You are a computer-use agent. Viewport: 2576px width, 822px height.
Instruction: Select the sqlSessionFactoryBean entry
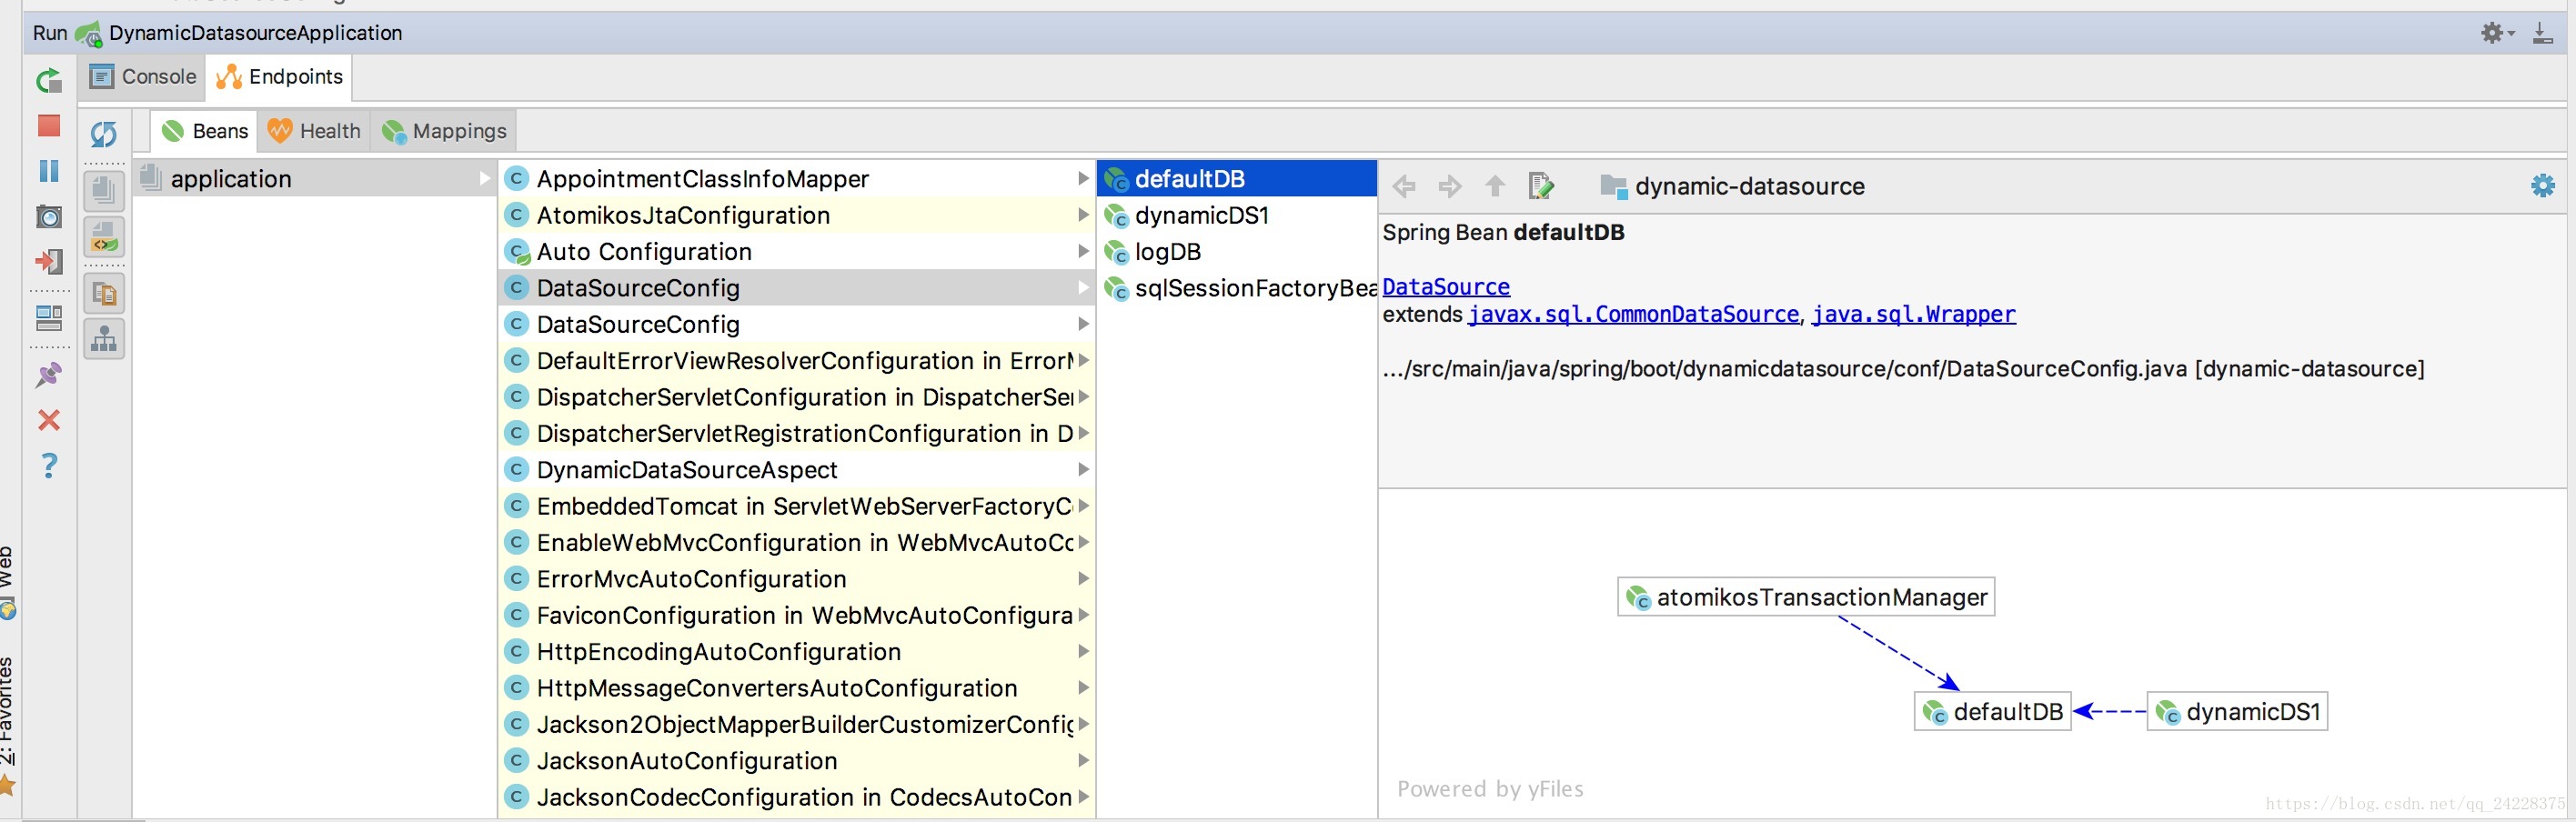(1237, 288)
